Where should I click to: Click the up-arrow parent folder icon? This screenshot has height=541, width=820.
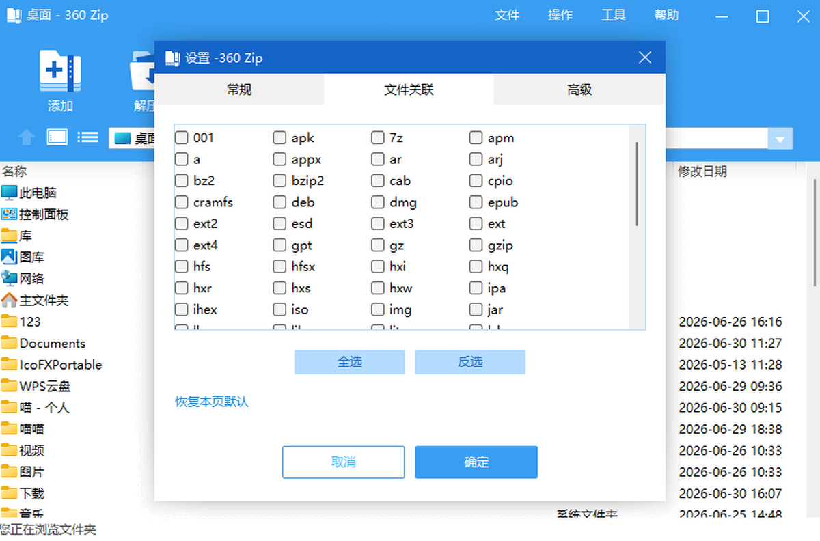pyautogui.click(x=27, y=138)
